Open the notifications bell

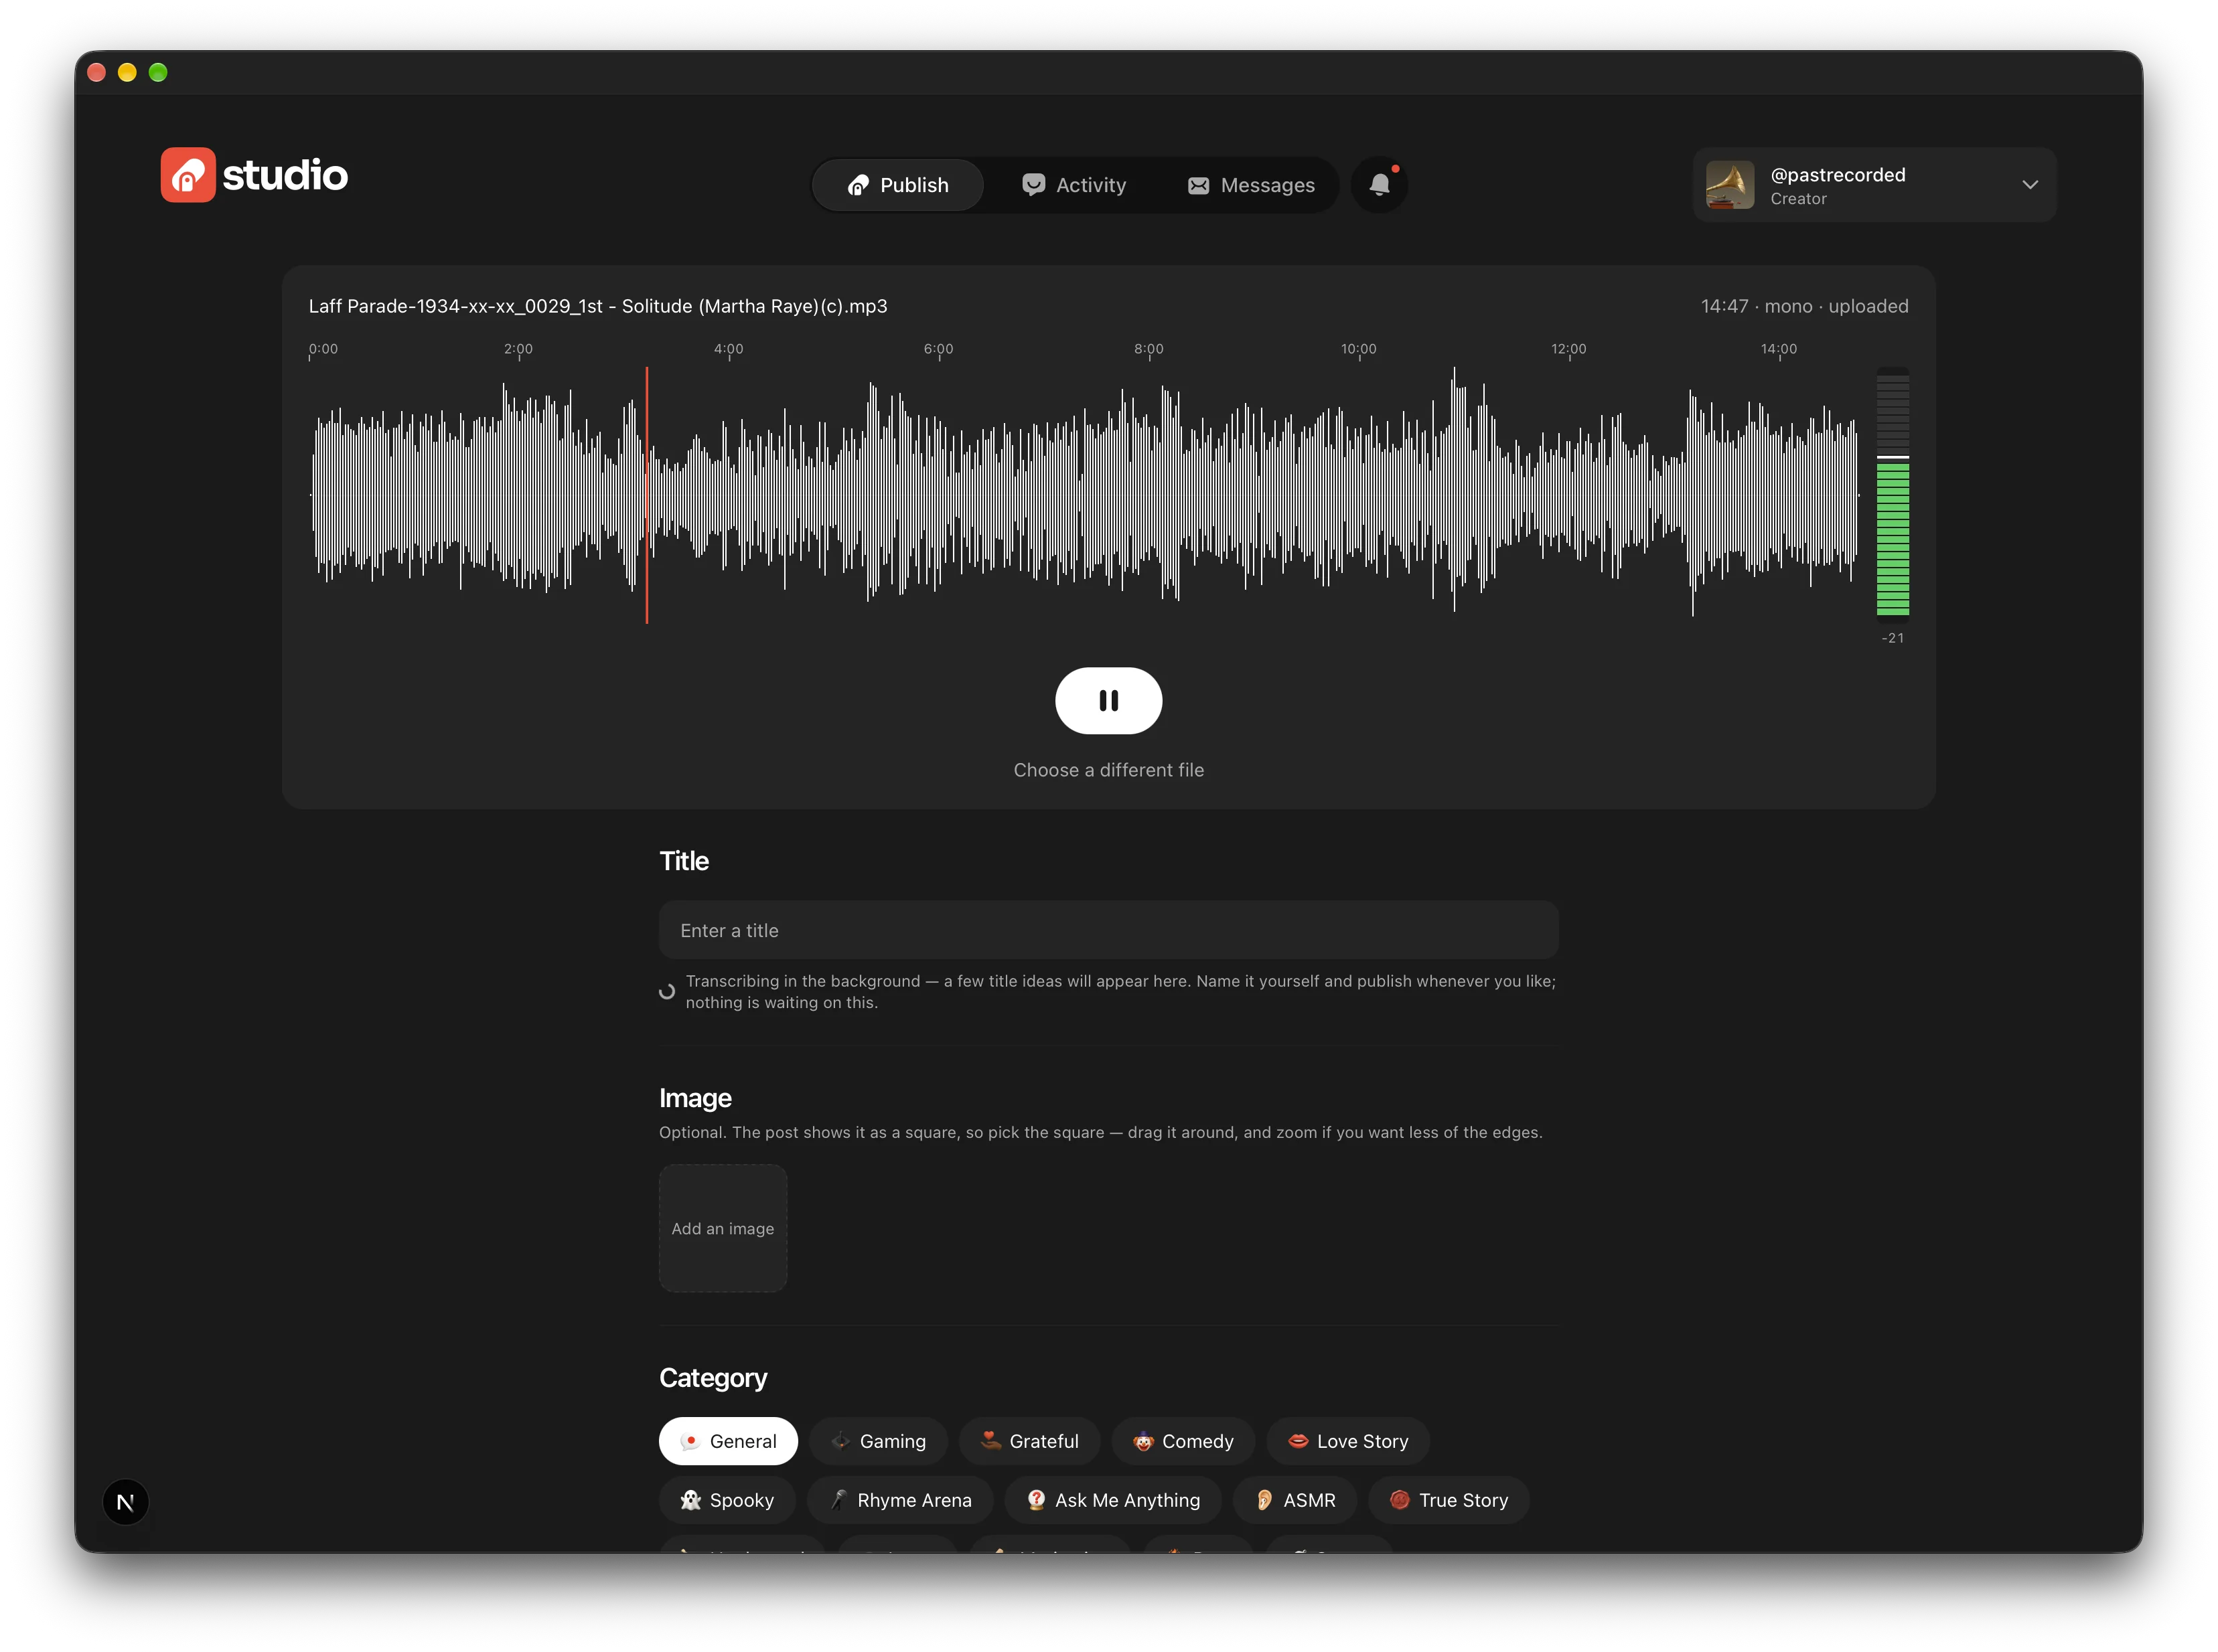[x=1379, y=185]
